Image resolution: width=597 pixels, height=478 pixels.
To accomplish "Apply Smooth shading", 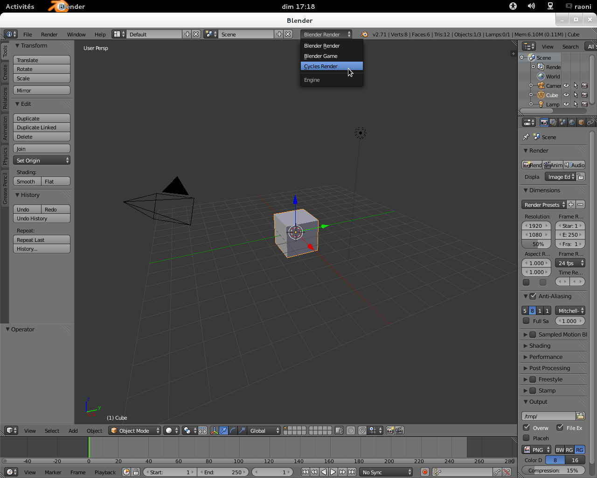I will pos(27,182).
